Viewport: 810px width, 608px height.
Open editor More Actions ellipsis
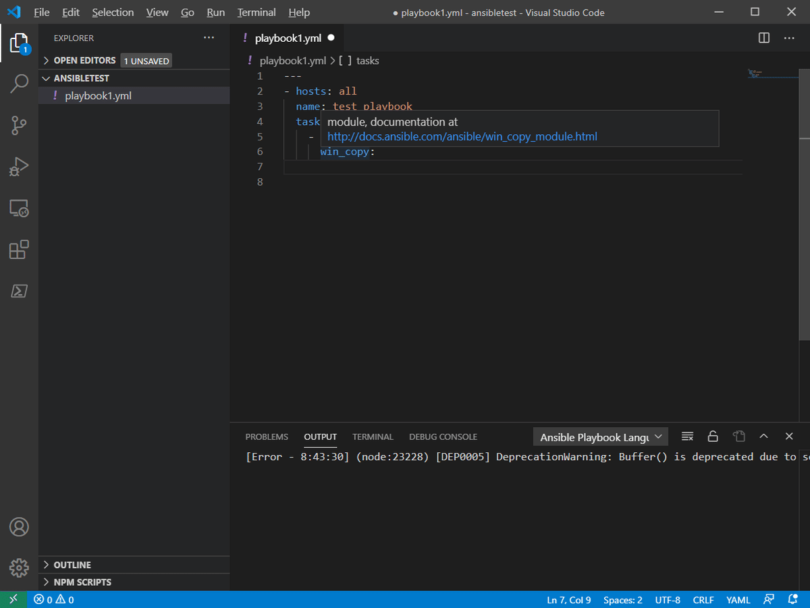tap(789, 38)
